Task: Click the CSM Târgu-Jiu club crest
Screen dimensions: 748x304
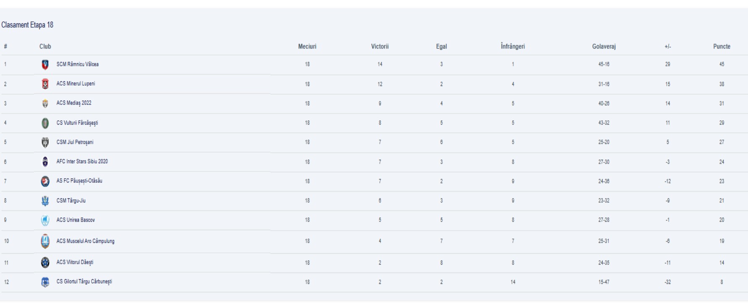Action: 45,201
